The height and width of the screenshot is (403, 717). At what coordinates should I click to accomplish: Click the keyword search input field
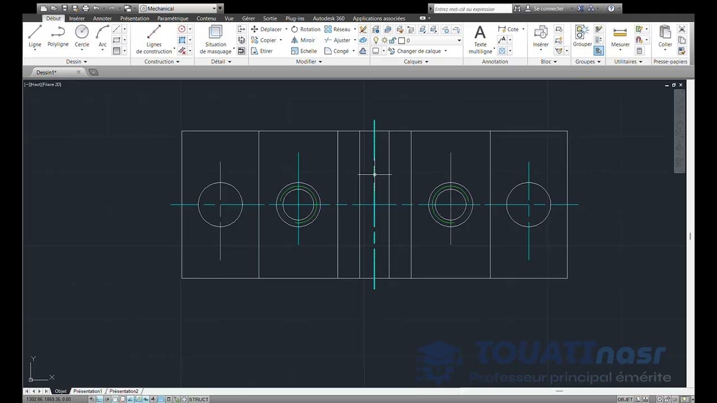pyautogui.click(x=472, y=8)
